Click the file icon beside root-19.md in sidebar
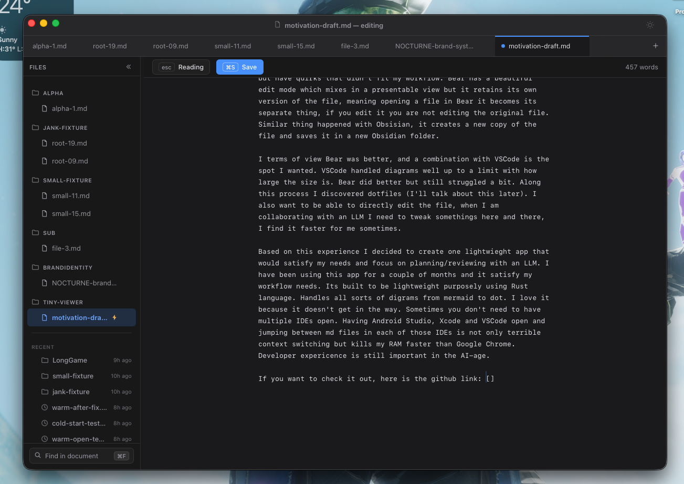 pos(45,143)
